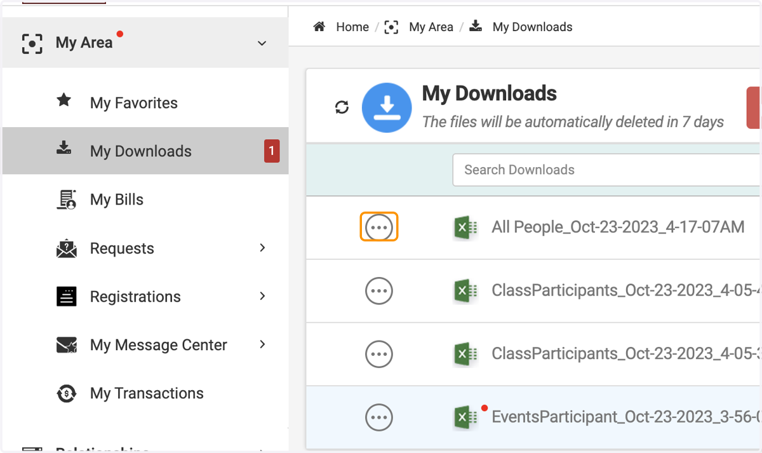Refresh the downloads list
Image resolution: width=762 pixels, height=453 pixels.
[x=342, y=107]
